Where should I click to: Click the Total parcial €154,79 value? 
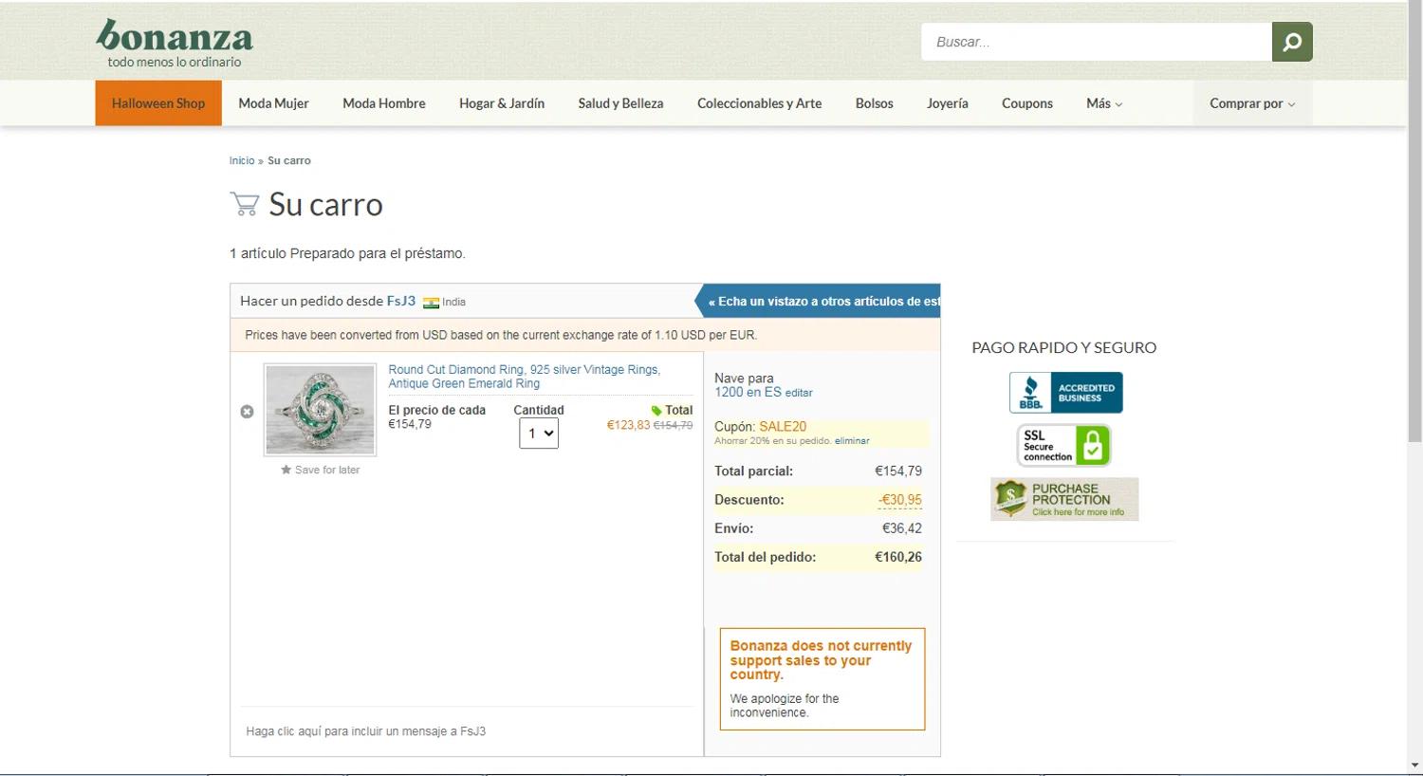[x=898, y=471]
